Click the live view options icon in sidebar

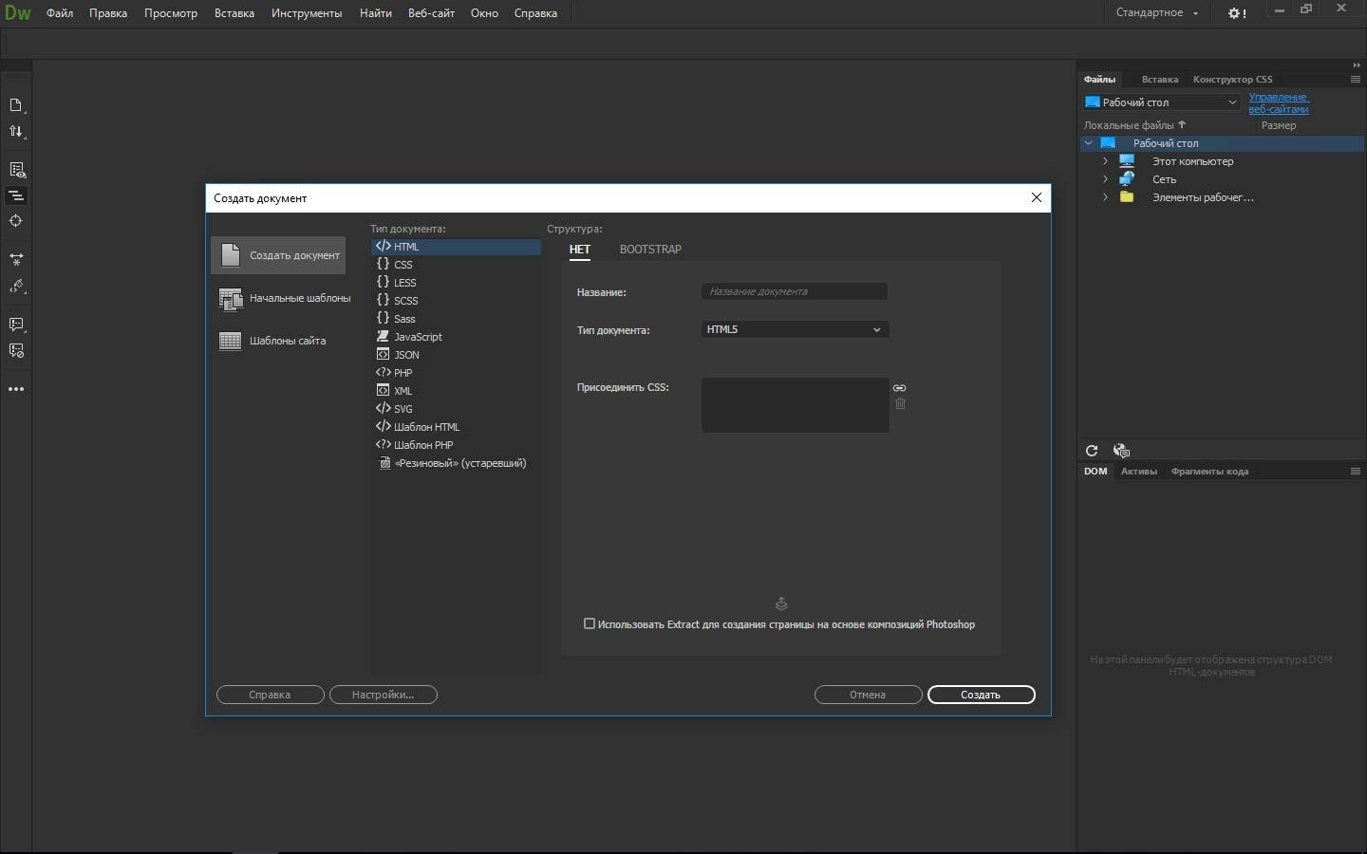click(x=16, y=170)
